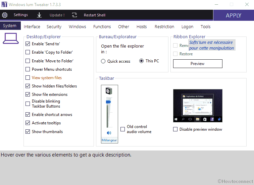Open the Functions tab
Image resolution: width=254 pixels, height=185 pixels.
pos(102,27)
